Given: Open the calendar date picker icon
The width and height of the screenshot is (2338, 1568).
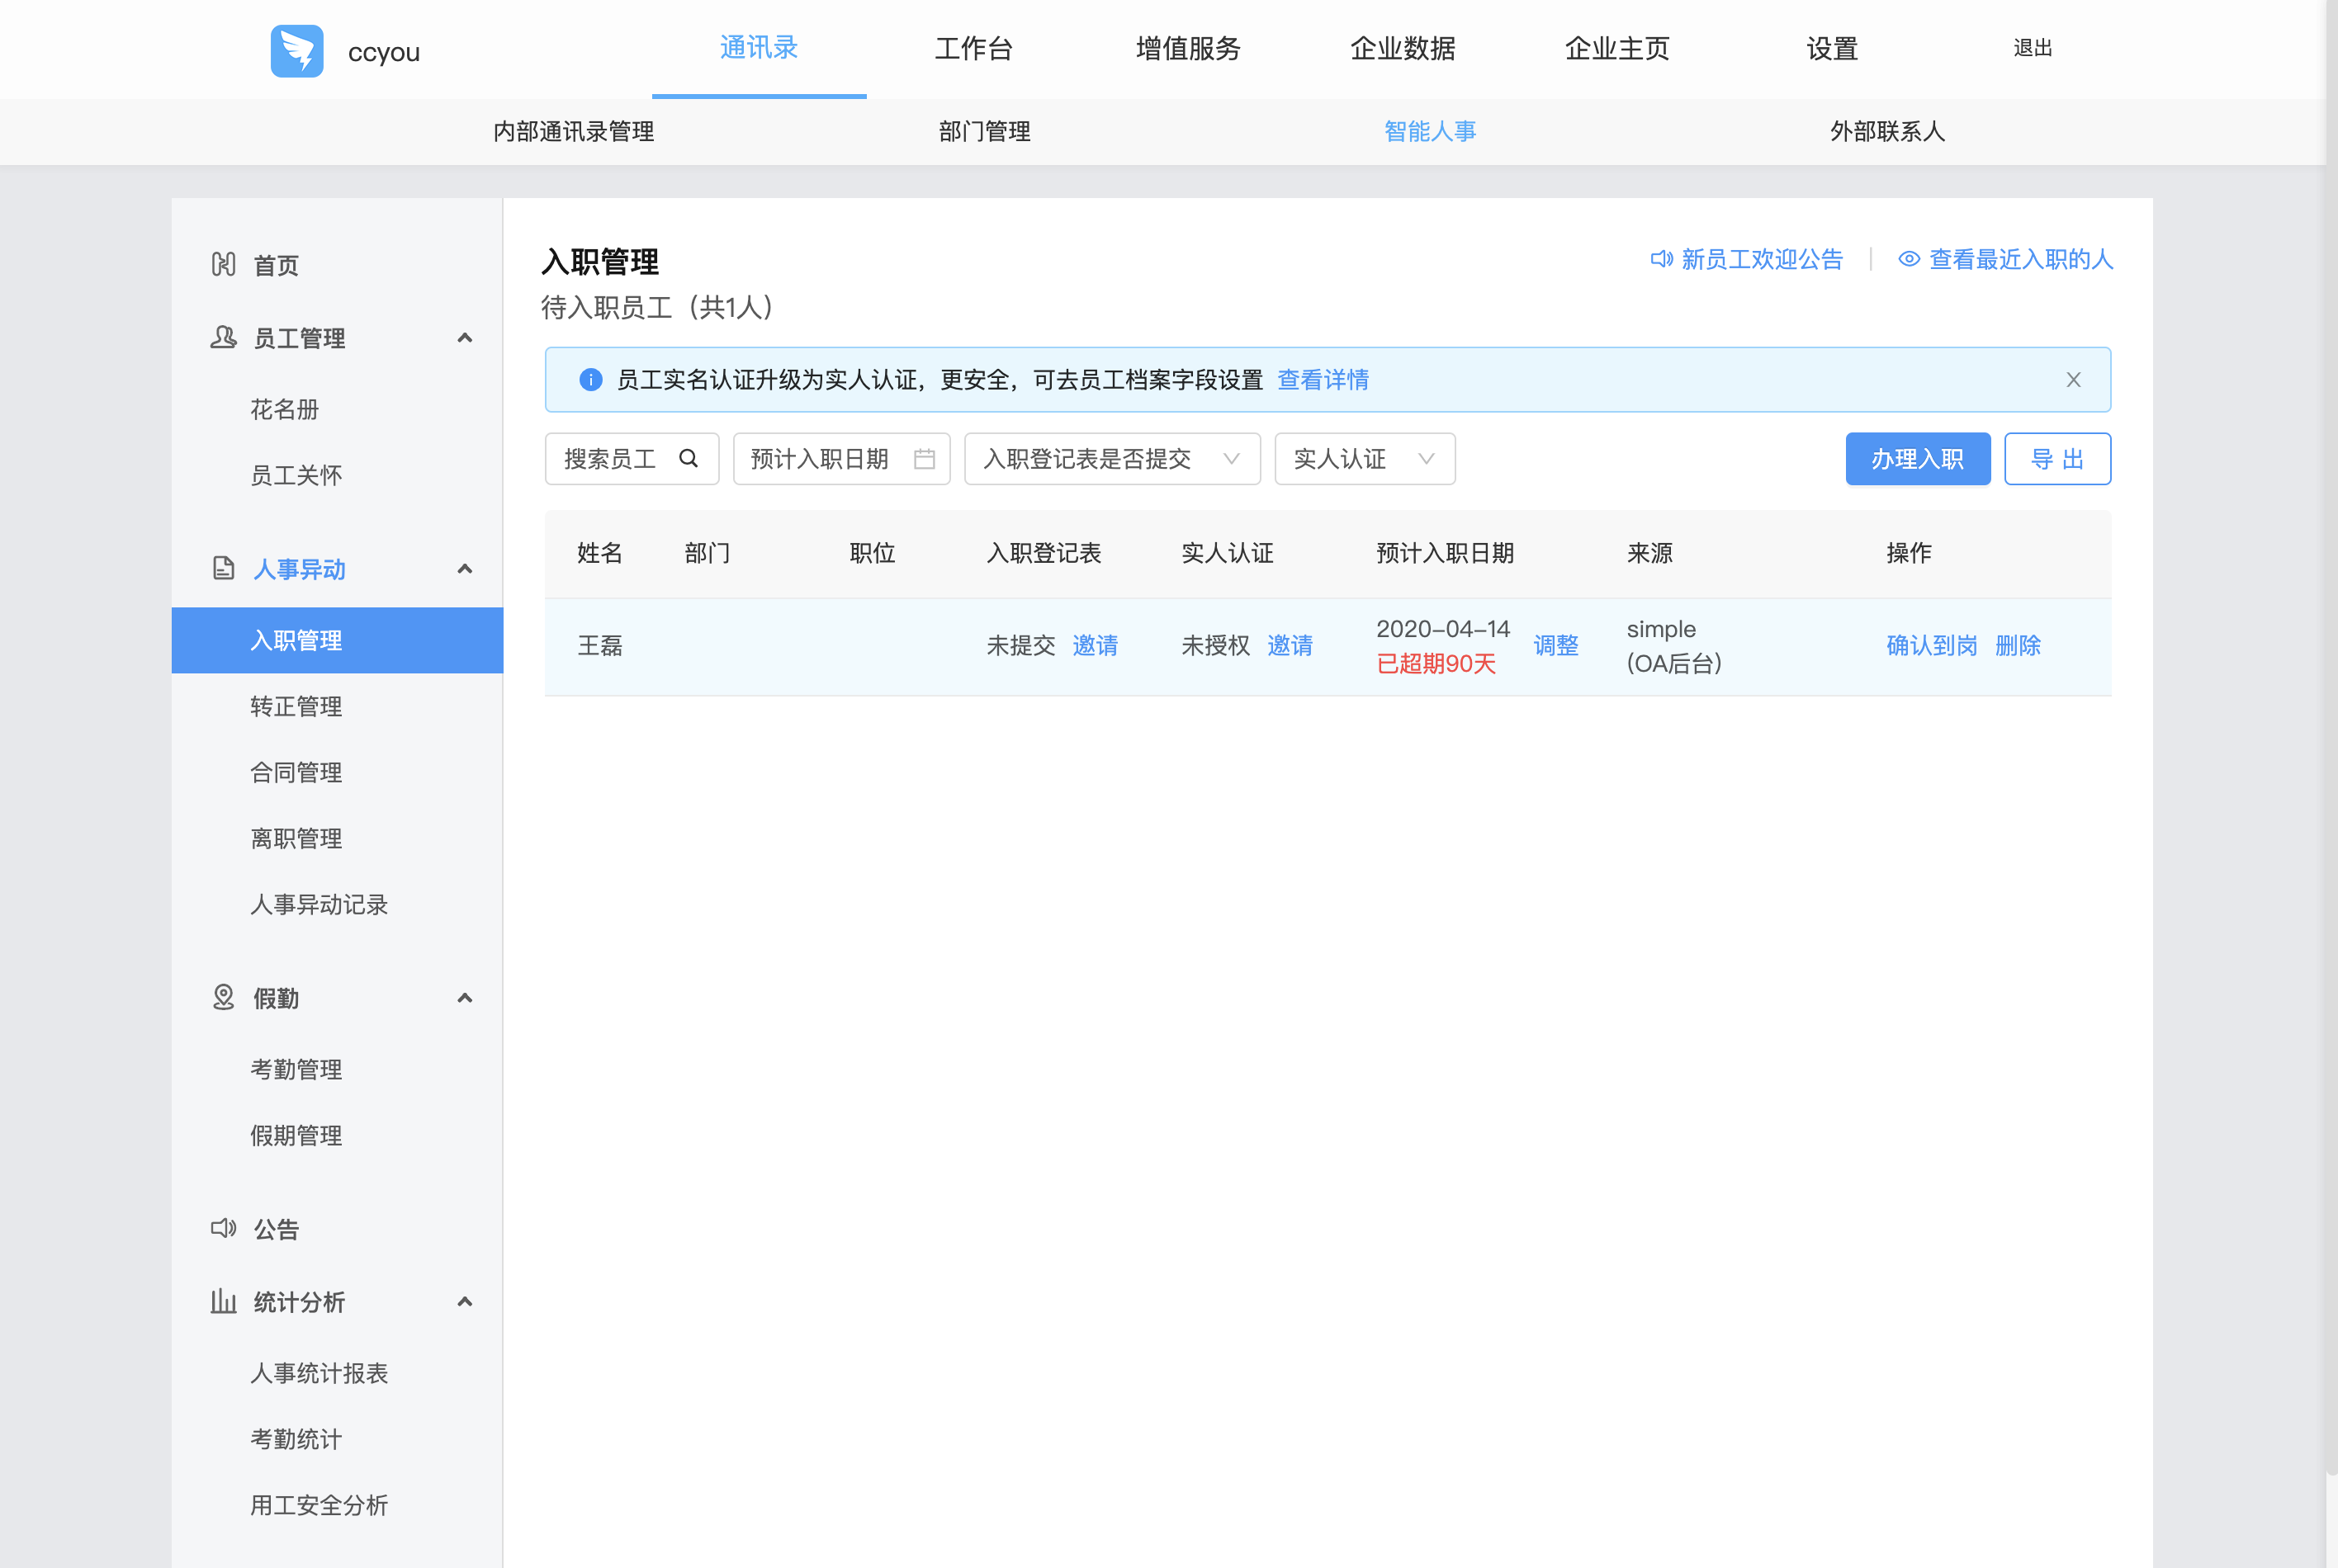Looking at the screenshot, I should click(x=924, y=458).
